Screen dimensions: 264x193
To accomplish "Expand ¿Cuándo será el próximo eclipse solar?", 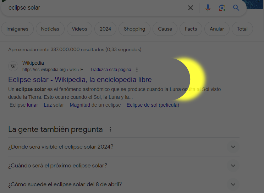I will pos(124,166).
